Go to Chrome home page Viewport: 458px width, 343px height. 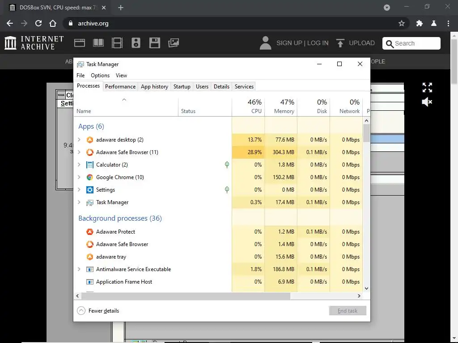point(53,23)
